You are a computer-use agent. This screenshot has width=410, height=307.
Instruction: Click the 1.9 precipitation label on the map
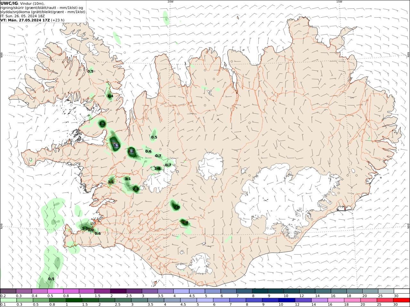[x=185, y=223]
